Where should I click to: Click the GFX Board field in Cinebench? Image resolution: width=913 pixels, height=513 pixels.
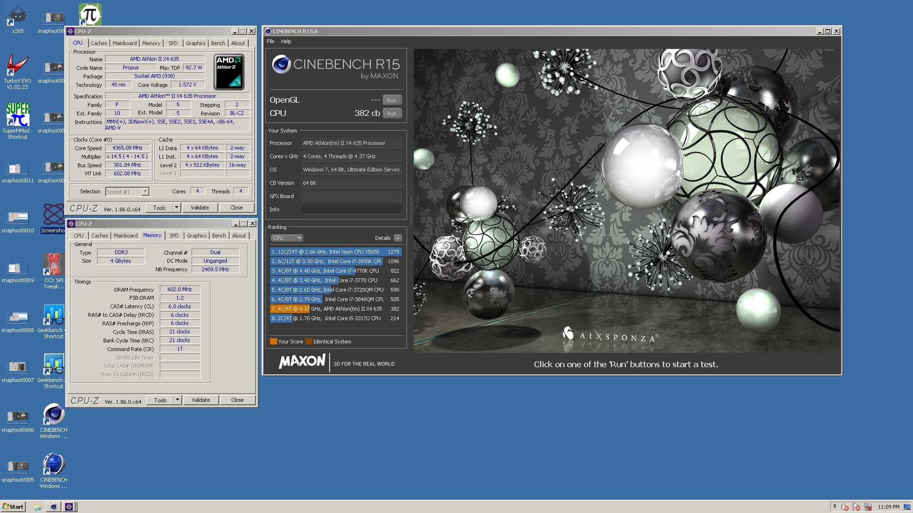(x=351, y=196)
